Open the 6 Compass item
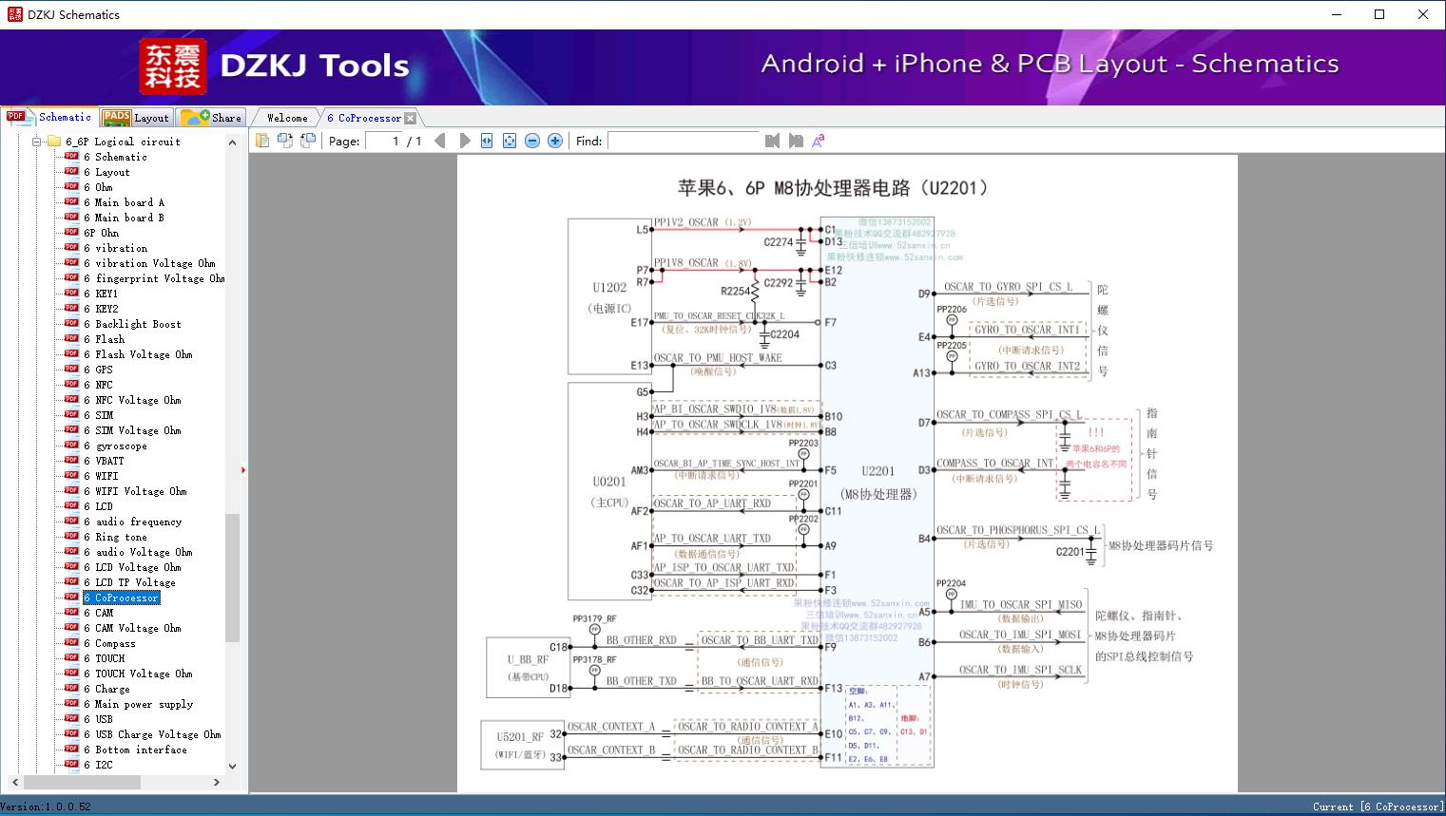This screenshot has width=1446, height=816. click(x=109, y=643)
